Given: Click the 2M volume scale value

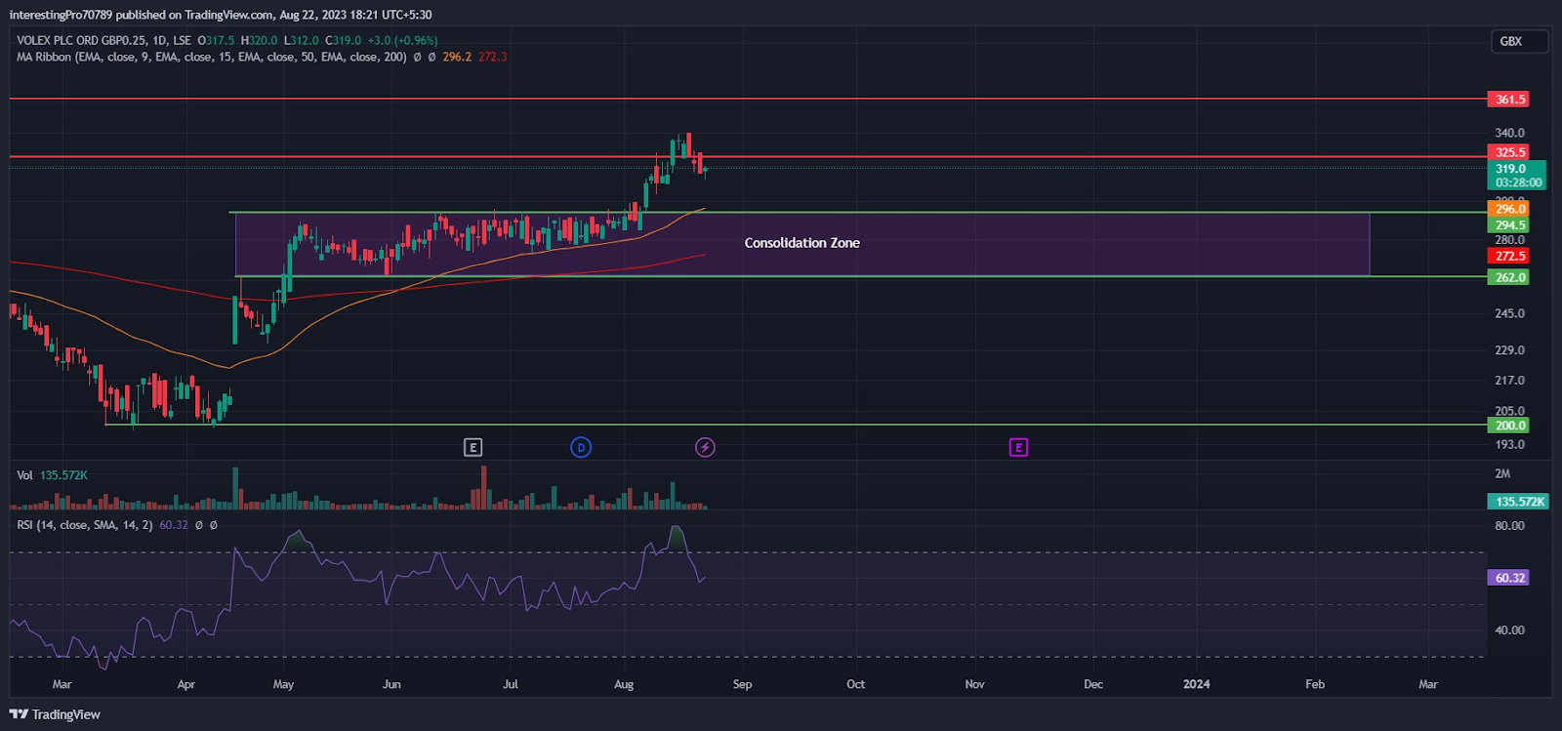Looking at the screenshot, I should [x=1502, y=473].
